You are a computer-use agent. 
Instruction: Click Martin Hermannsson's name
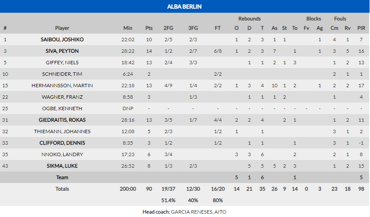[62, 86]
